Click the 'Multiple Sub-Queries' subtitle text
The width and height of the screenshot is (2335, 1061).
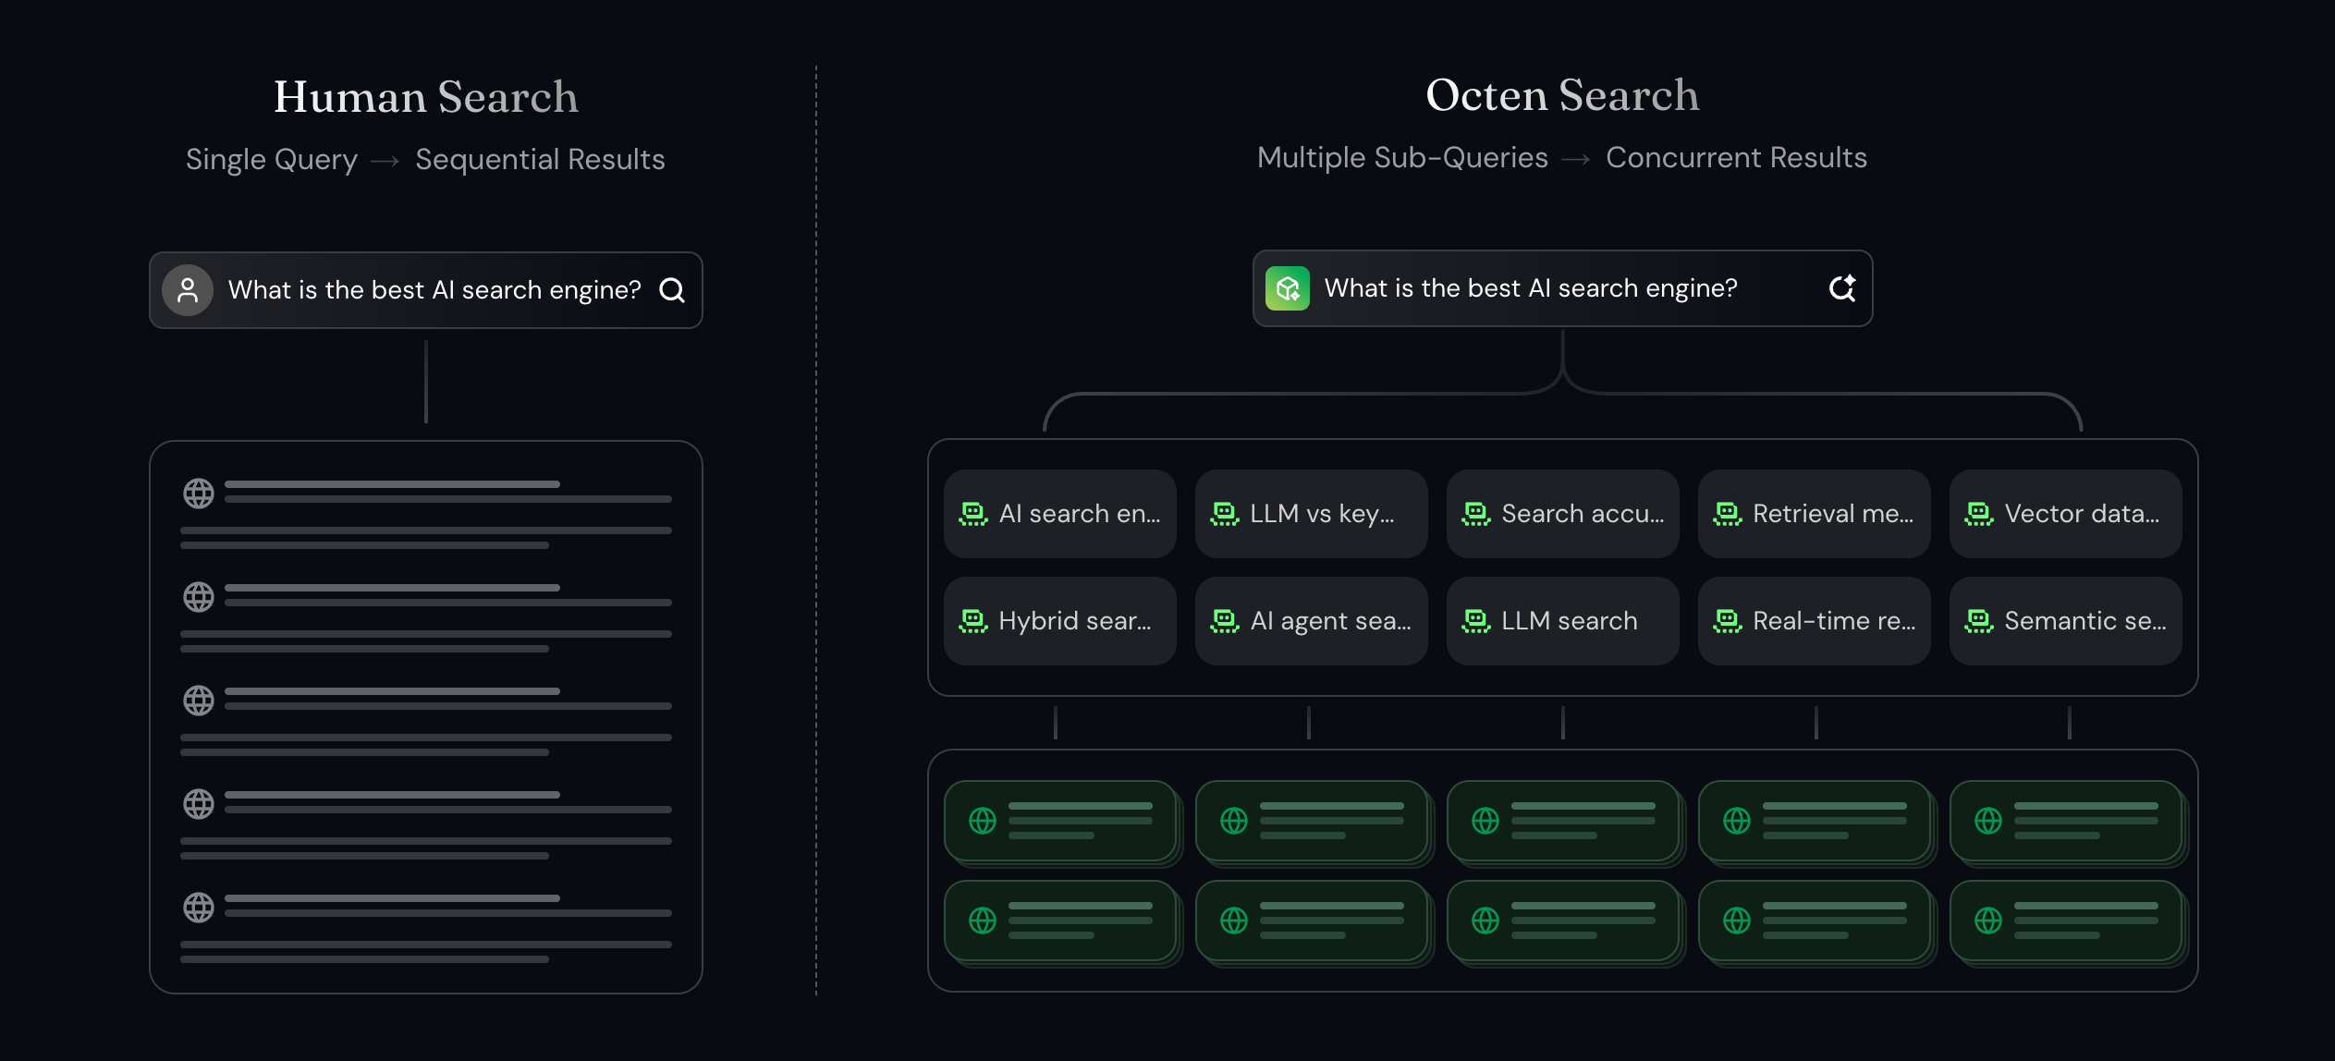pos(1402,158)
